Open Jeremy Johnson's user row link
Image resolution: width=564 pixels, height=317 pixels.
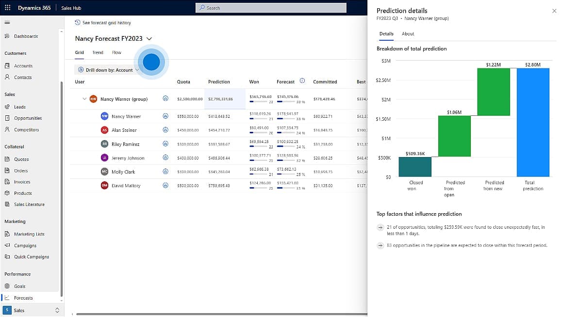point(128,158)
